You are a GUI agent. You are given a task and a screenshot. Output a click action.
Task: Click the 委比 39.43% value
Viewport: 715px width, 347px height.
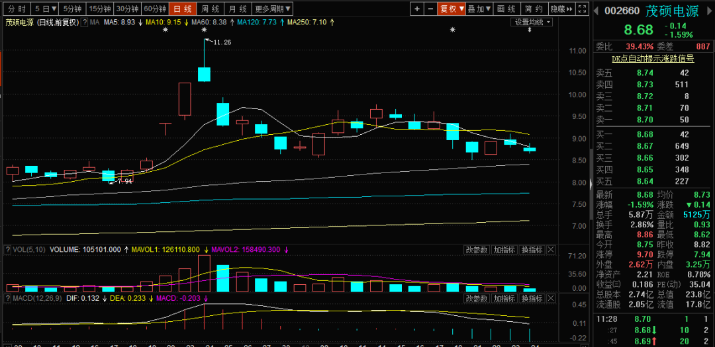click(640, 46)
